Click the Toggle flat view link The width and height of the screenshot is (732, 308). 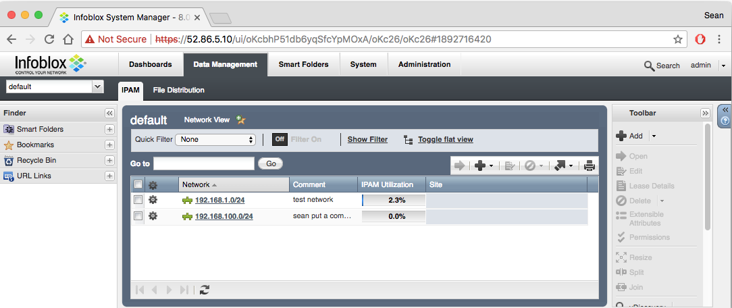click(x=446, y=139)
